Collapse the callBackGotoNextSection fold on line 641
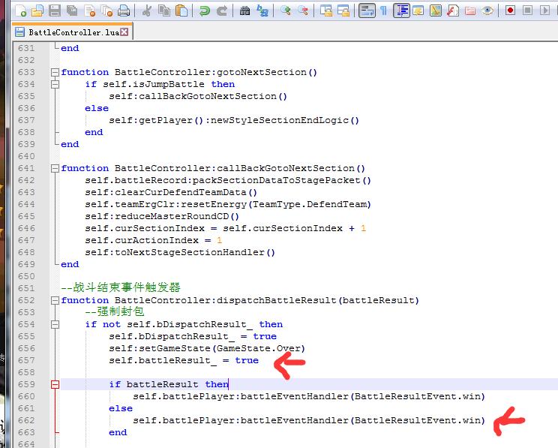Viewport: 558px width, 448px height. (x=55, y=168)
